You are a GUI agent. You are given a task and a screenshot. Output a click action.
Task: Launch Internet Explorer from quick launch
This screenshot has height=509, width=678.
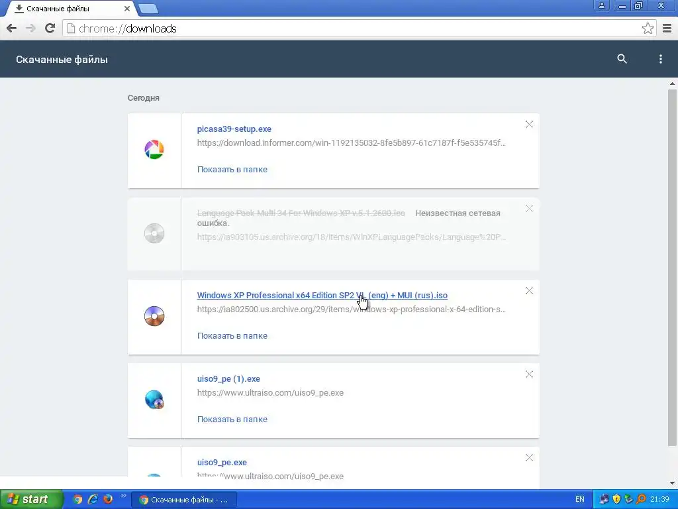coord(93,499)
